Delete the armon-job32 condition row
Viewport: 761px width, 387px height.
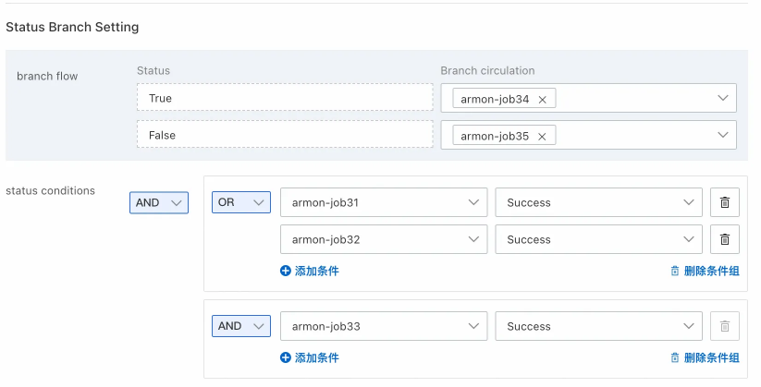[724, 239]
